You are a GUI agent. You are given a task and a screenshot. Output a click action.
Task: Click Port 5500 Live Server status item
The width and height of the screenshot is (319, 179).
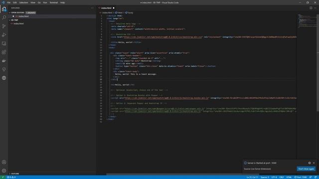(301, 177)
